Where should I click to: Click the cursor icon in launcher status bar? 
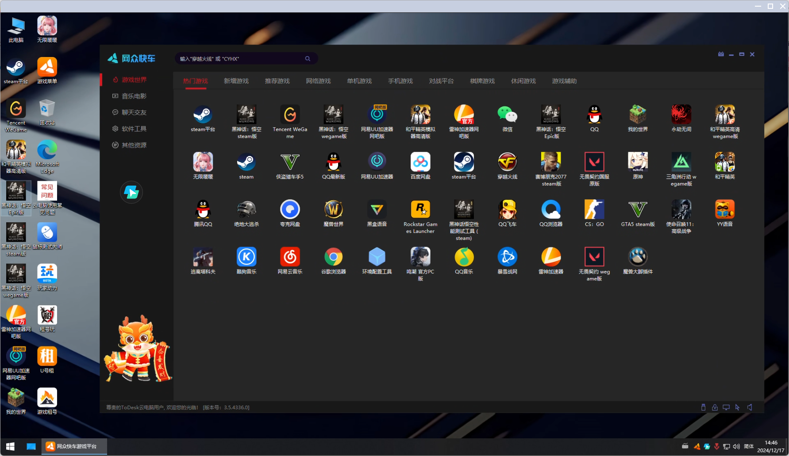pos(737,407)
